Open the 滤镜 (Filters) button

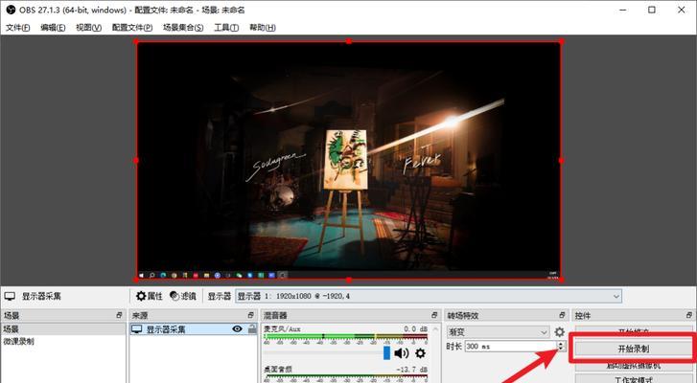(183, 296)
